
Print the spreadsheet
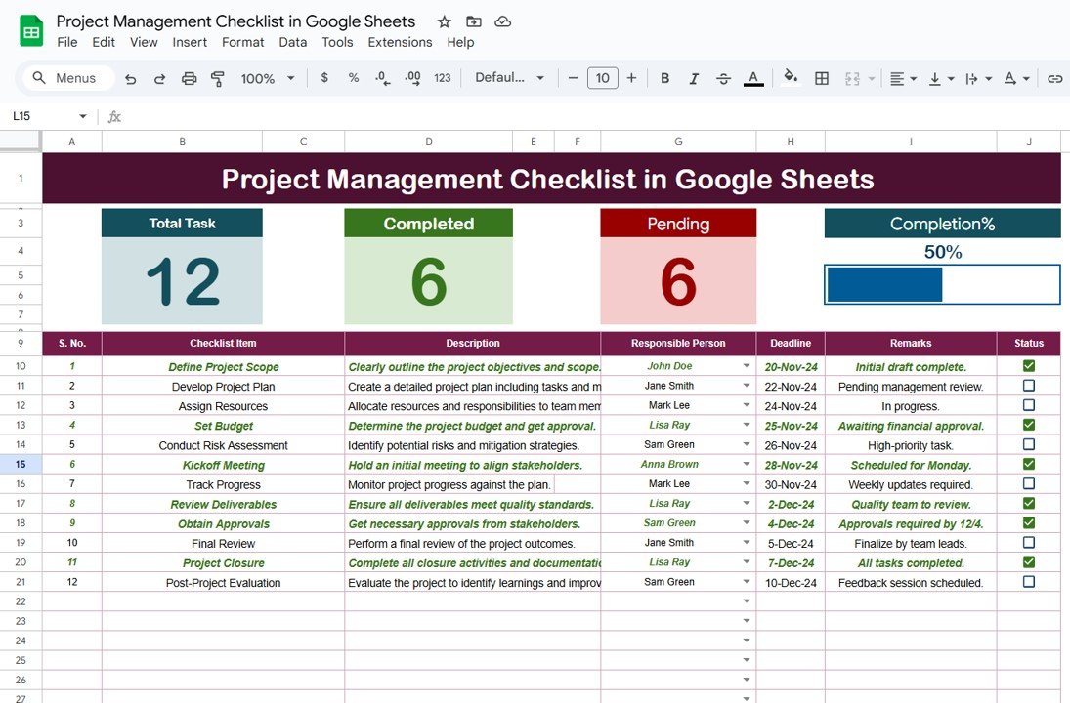tap(189, 78)
